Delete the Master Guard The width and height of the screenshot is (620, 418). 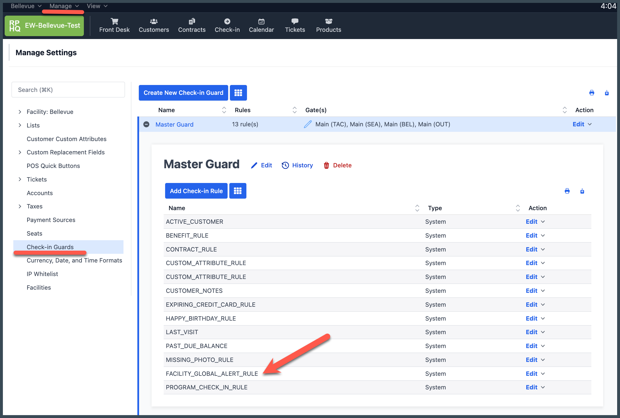point(337,165)
